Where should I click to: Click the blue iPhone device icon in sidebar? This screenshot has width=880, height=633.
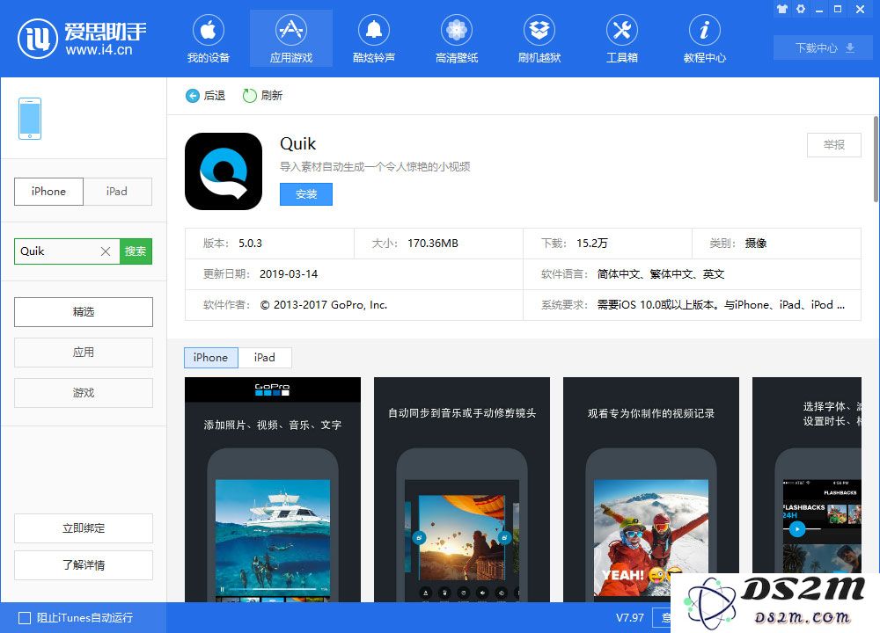click(x=30, y=119)
